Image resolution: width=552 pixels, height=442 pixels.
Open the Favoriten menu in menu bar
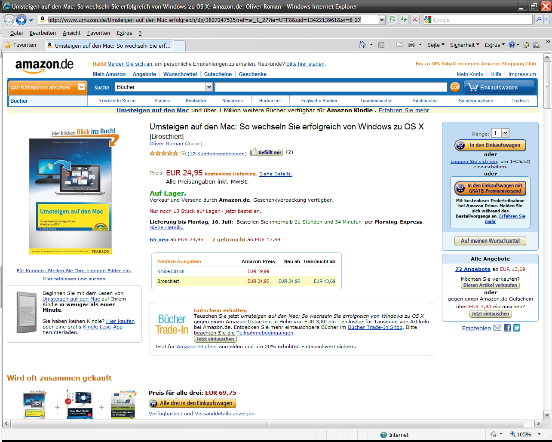[x=98, y=33]
